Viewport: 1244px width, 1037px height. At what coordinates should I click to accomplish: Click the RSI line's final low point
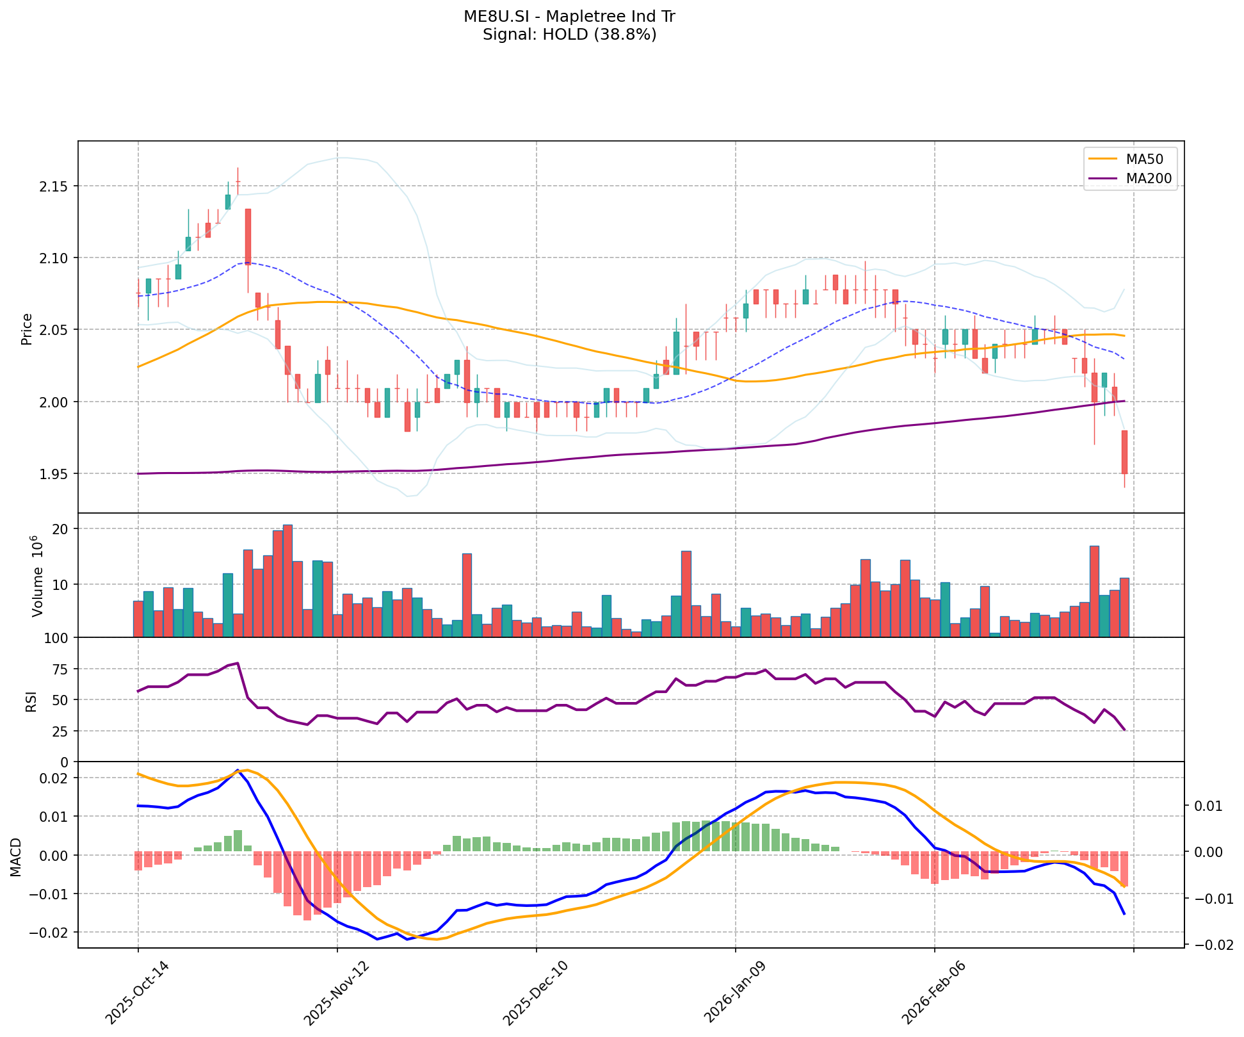(x=1124, y=730)
